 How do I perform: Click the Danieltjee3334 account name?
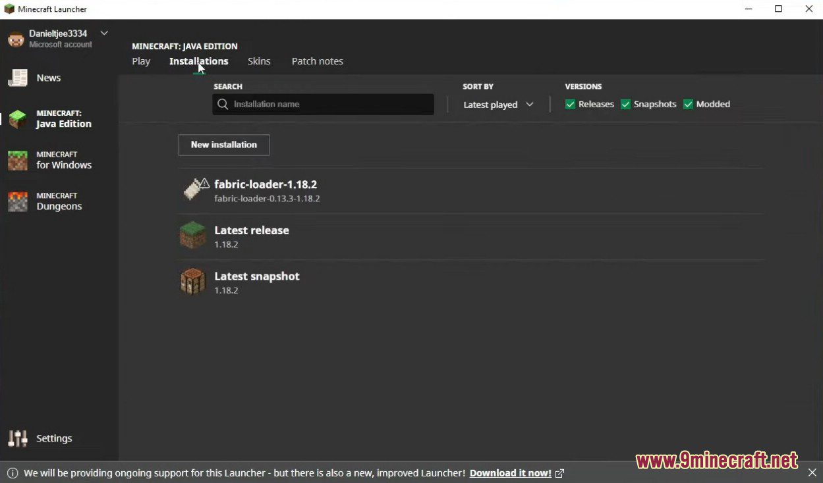[x=58, y=34]
